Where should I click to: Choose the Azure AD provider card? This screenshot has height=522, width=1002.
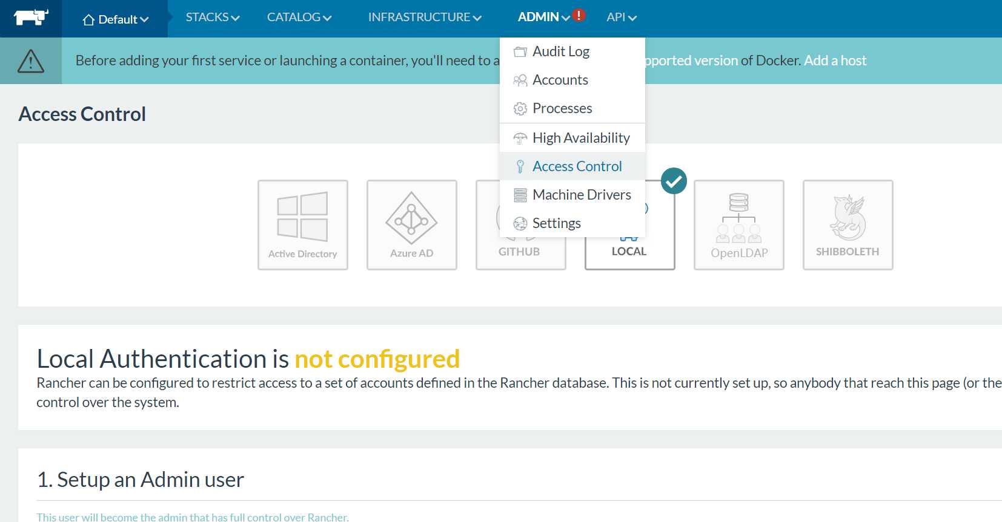412,225
